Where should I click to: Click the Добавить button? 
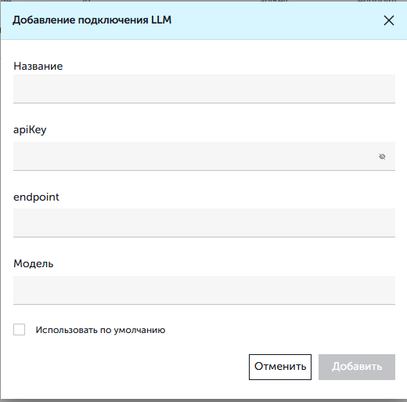[357, 367]
